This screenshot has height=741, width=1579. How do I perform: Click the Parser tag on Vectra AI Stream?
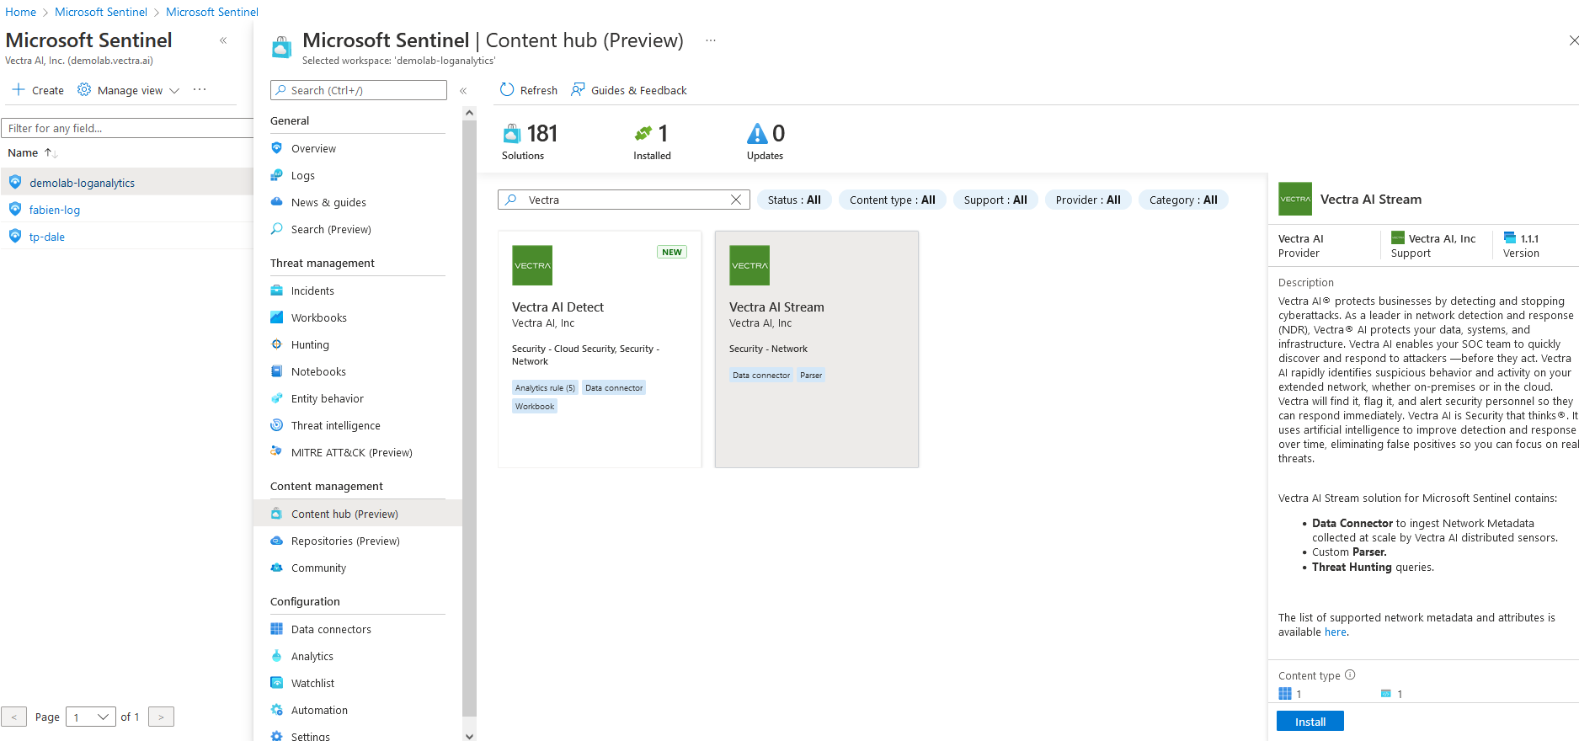(x=811, y=376)
